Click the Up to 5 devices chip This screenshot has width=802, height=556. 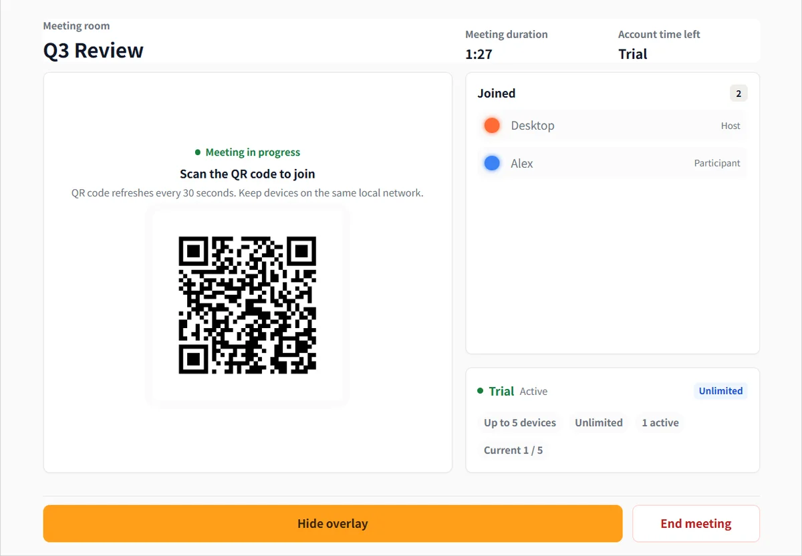point(520,423)
